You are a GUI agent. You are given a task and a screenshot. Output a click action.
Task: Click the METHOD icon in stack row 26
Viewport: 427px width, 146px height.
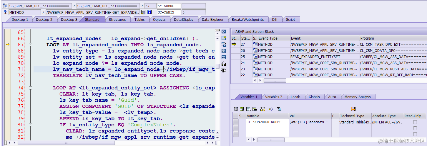(255, 51)
